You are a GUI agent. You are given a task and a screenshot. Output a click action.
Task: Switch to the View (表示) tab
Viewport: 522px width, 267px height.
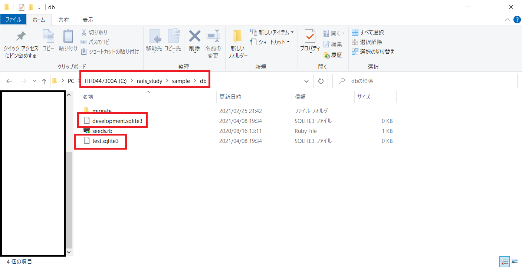click(x=88, y=20)
